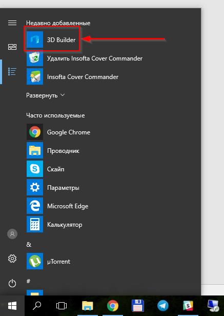The image size is (224, 316).
Task: Click the settings gear in left rail
Action: (x=12, y=259)
